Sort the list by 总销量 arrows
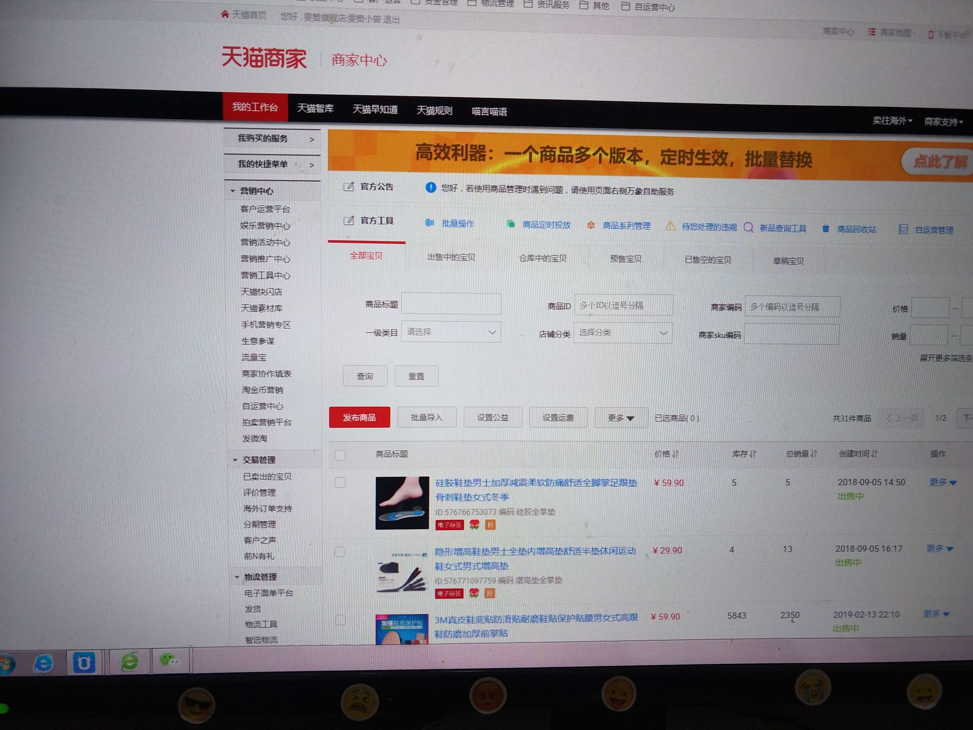 point(814,454)
